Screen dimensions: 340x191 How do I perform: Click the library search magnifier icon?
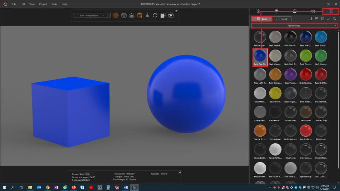(335, 19)
